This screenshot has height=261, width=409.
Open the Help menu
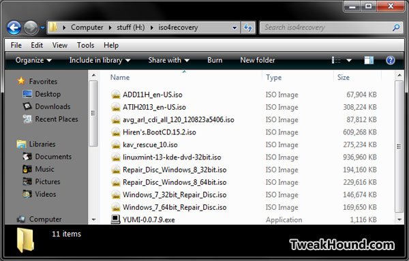[111, 45]
